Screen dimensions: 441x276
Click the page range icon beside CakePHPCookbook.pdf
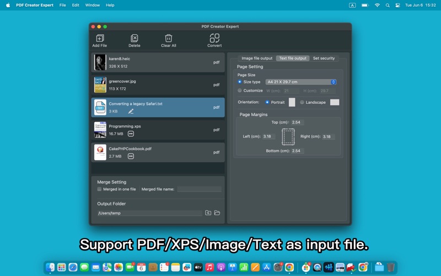tap(131, 156)
